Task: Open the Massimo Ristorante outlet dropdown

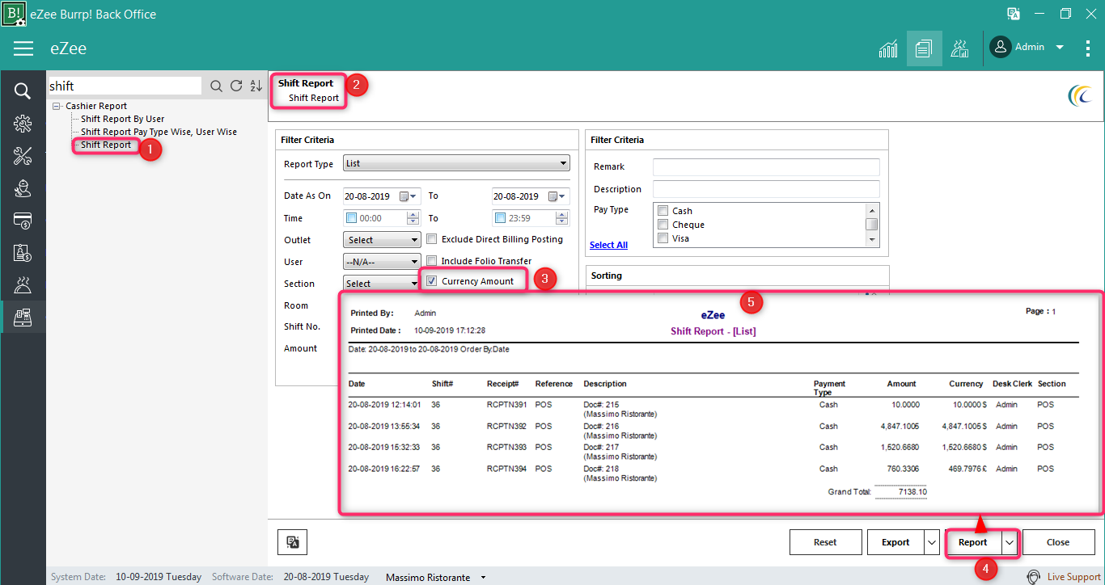Action: [484, 578]
